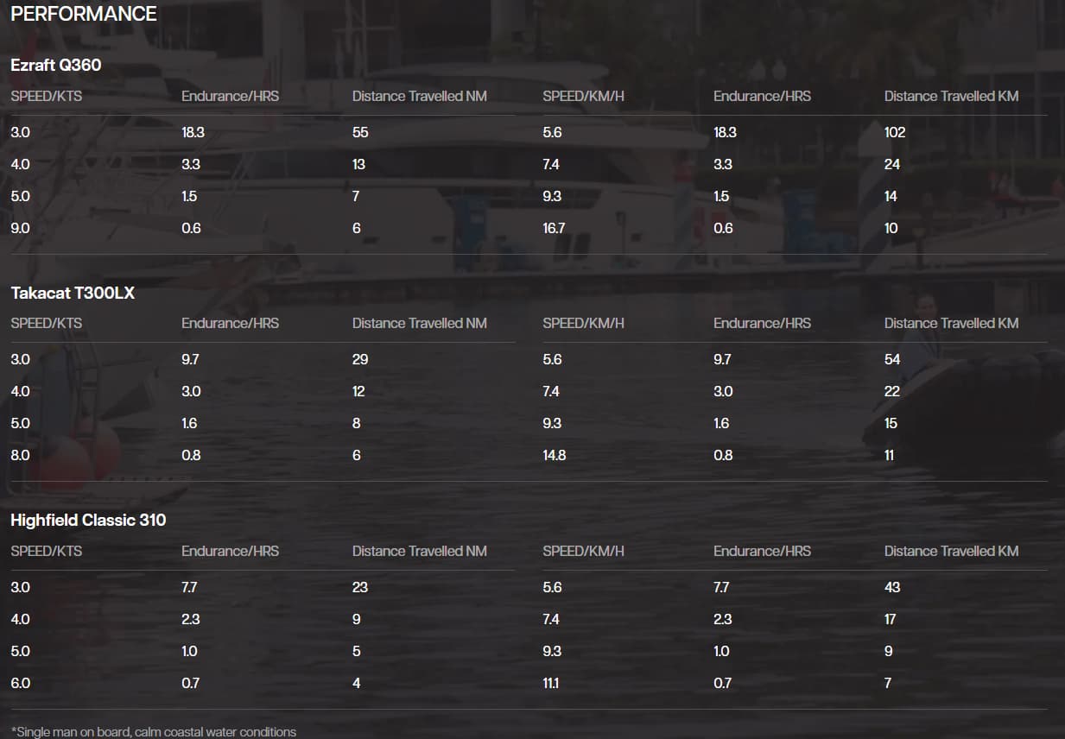Select the Highfield Classic 310 table title

pos(88,520)
